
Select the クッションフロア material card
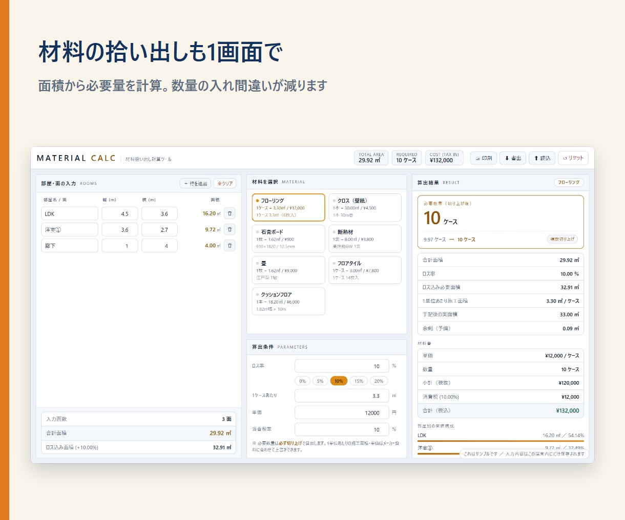coord(288,301)
